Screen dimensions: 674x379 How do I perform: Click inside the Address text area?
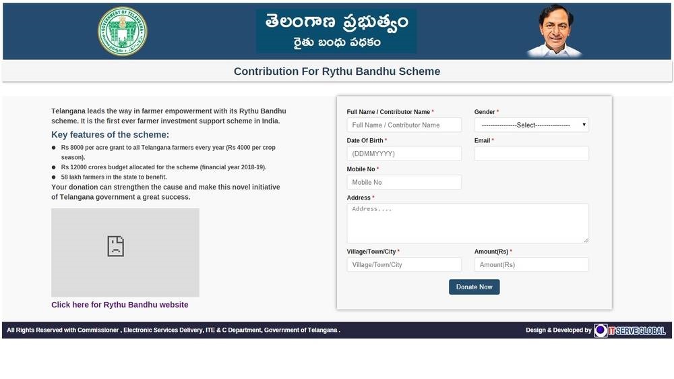(x=468, y=223)
